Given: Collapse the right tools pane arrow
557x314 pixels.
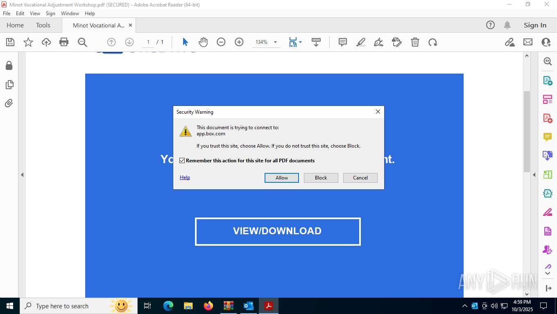Looking at the screenshot, I should (x=534, y=175).
